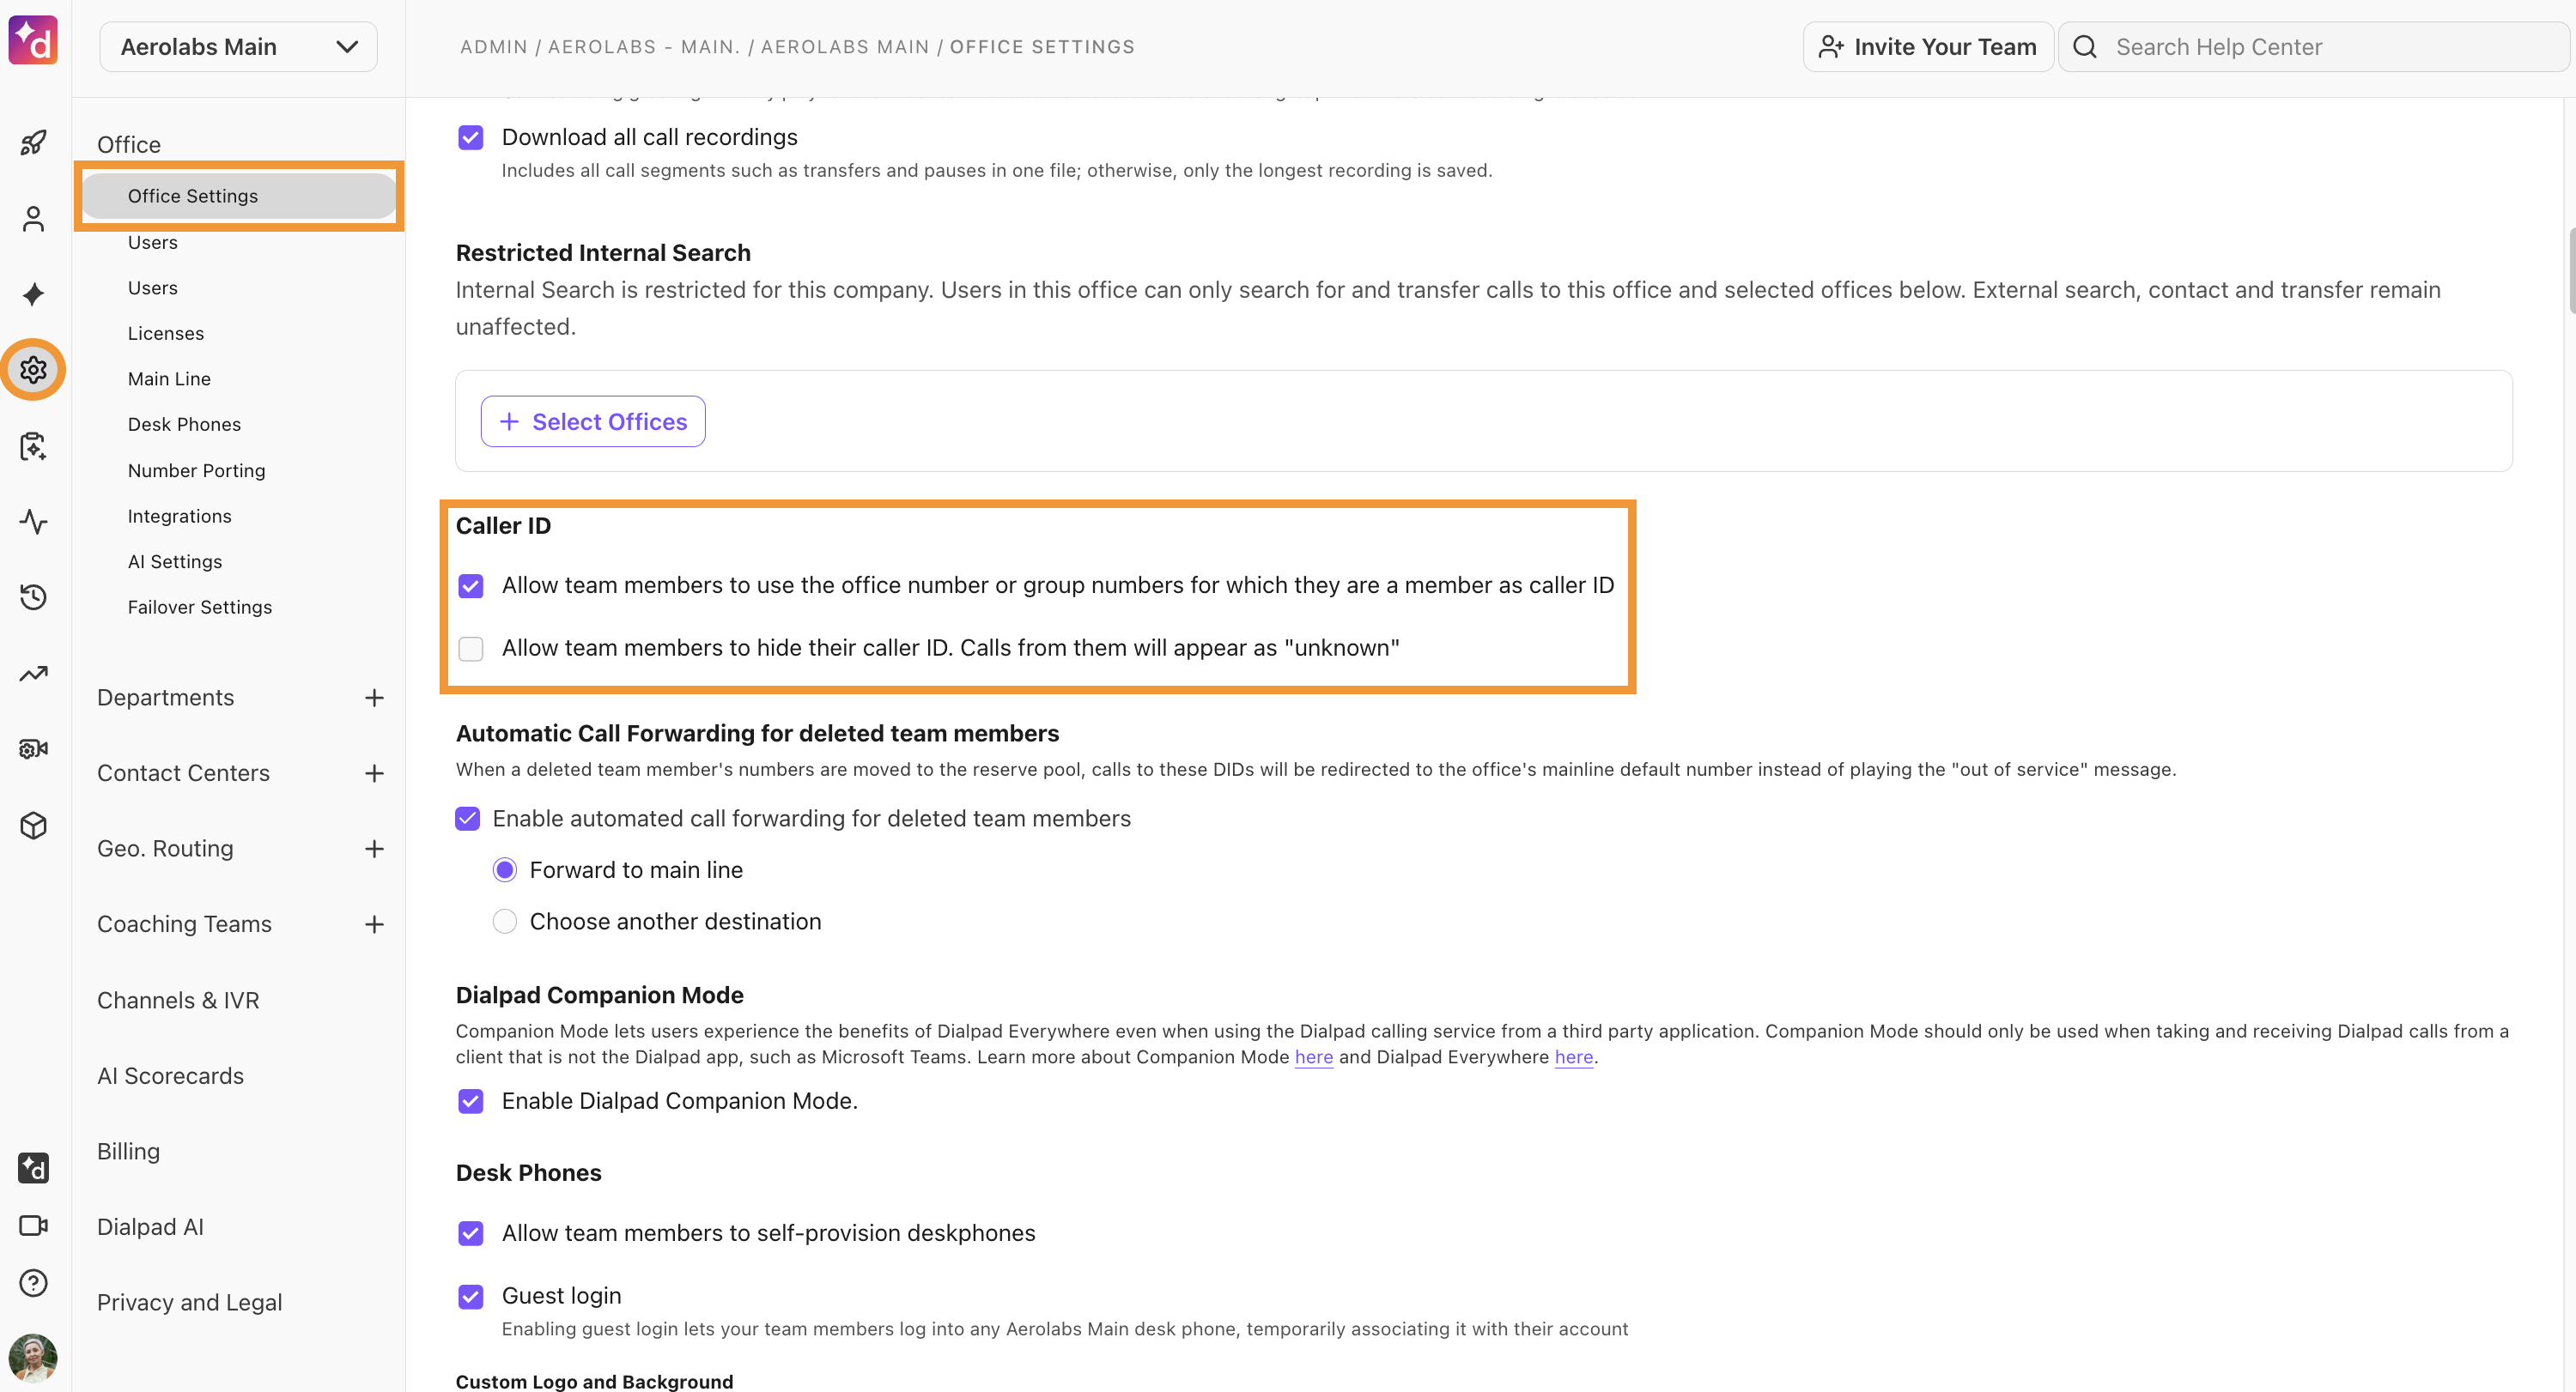This screenshot has height=1392, width=2576.
Task: Click the rocket icon in left rail
Action: coord(33,143)
